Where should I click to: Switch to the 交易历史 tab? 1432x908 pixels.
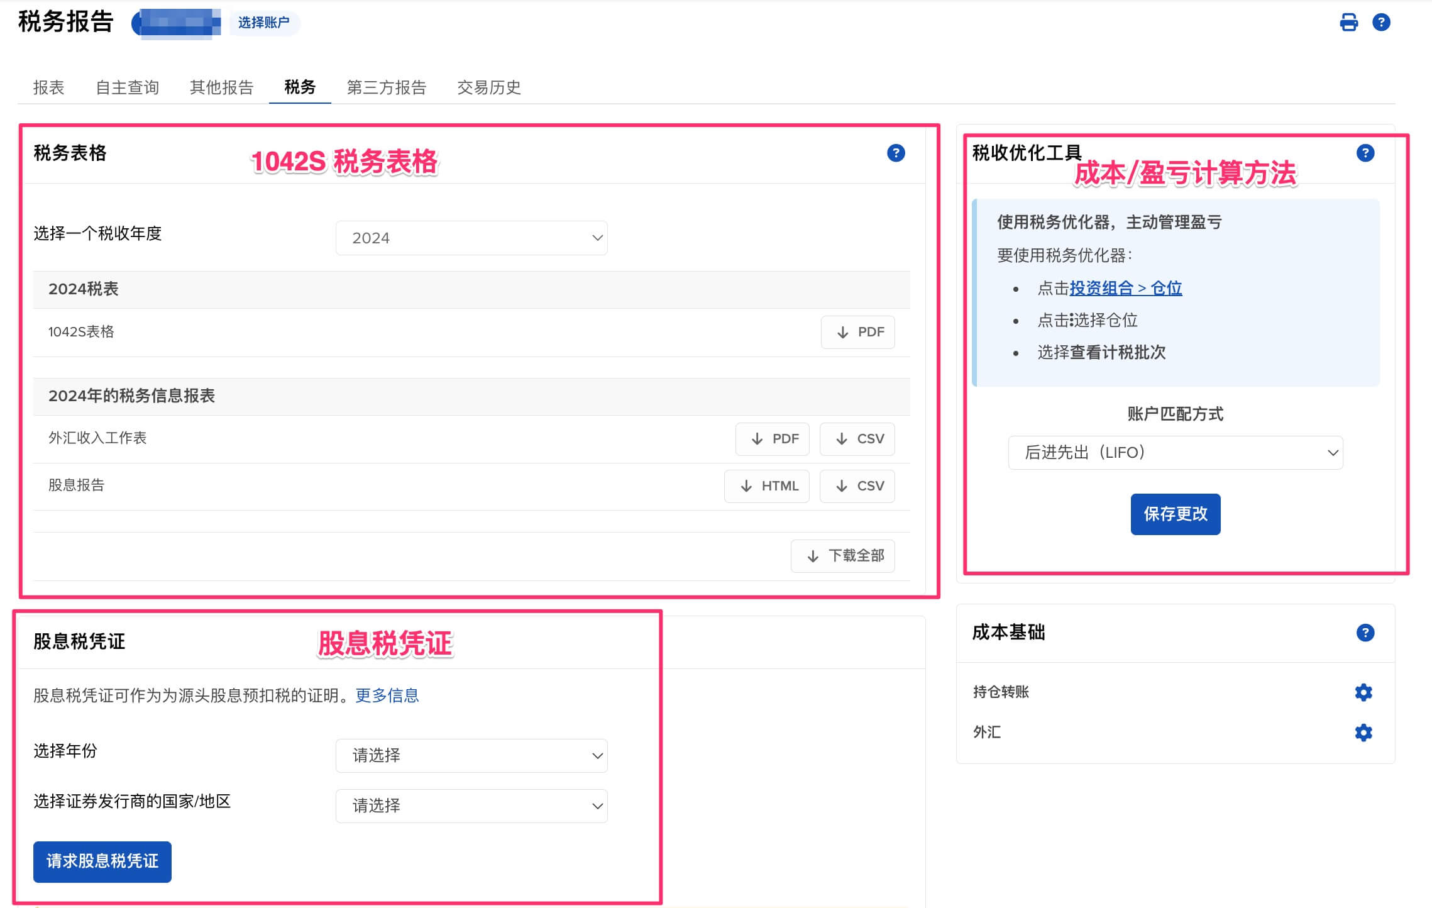click(x=488, y=87)
